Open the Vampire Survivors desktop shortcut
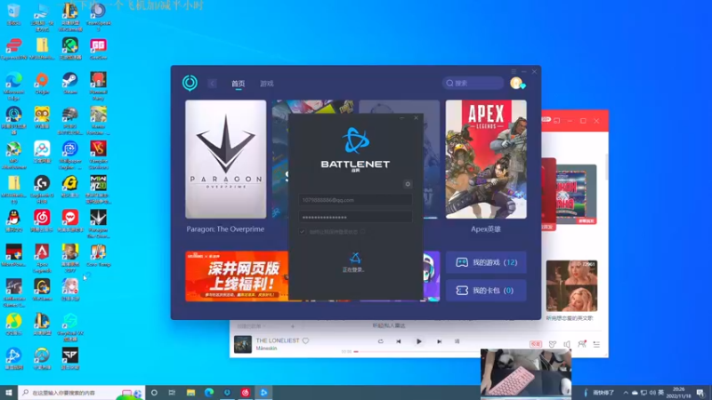712x400 pixels. 98,155
